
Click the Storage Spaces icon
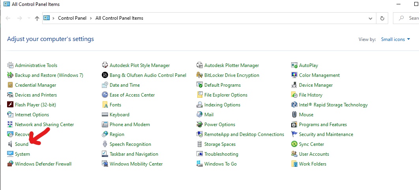(199, 144)
